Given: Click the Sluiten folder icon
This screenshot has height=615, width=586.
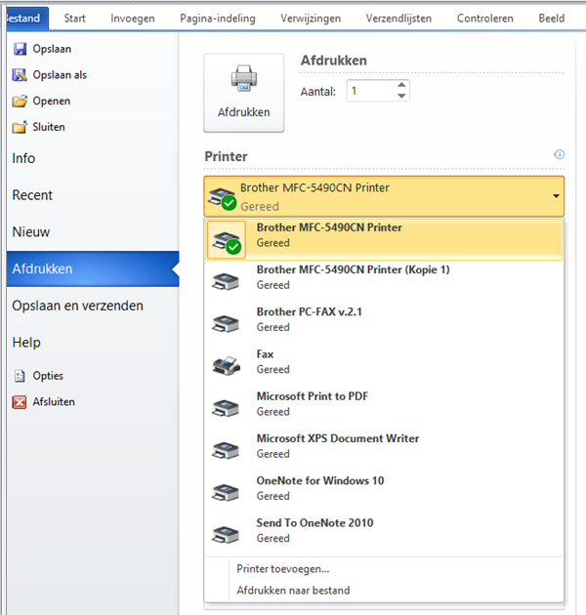Looking at the screenshot, I should coord(20,127).
